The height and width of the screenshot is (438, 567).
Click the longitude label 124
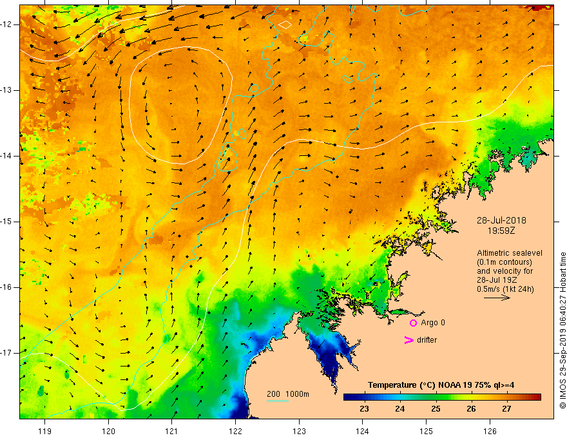(363, 431)
